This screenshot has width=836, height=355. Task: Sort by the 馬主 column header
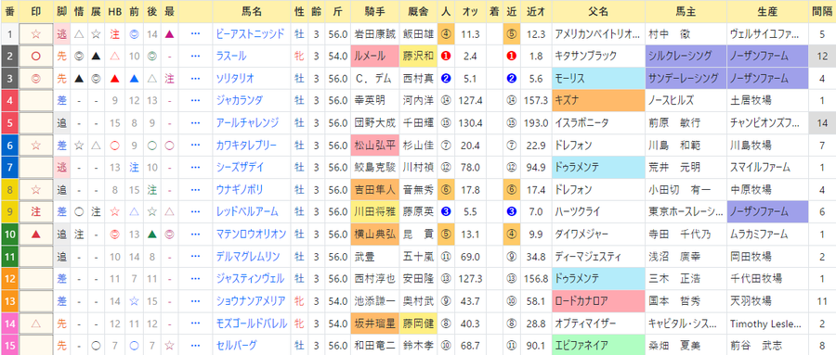[x=686, y=11]
